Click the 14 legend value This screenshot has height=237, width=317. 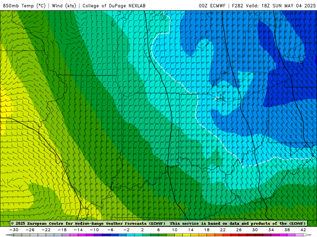tap(191, 230)
